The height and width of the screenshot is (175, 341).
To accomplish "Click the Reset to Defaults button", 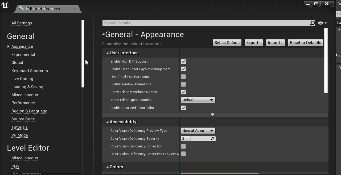I will point(305,42).
